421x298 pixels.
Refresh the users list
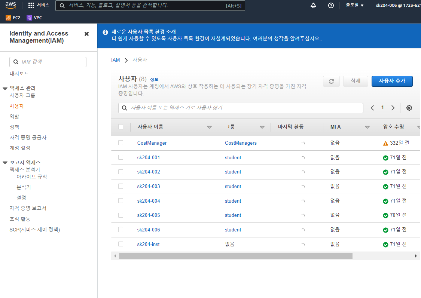(x=331, y=81)
